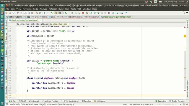Open the Git: master branch selector

147,105
